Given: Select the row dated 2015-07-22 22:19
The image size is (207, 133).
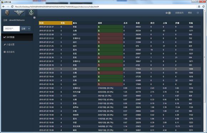Looking at the screenshot, I should [120, 31].
